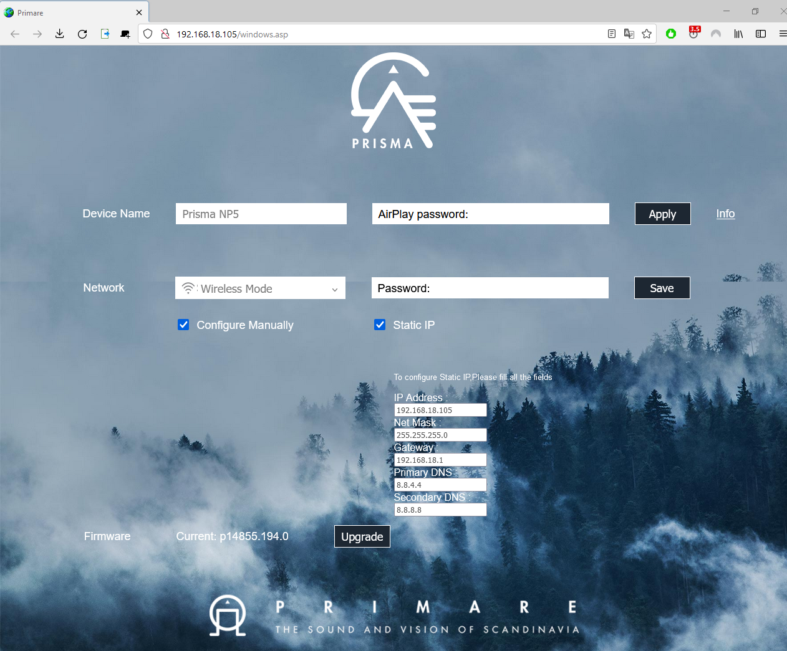The image size is (787, 651).
Task: Click the green extension icon
Action: [671, 34]
